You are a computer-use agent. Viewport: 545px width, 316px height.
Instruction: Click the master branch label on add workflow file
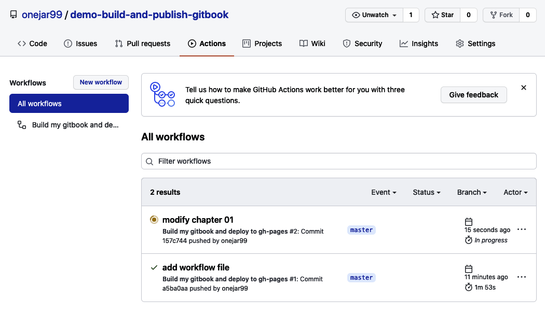click(361, 278)
